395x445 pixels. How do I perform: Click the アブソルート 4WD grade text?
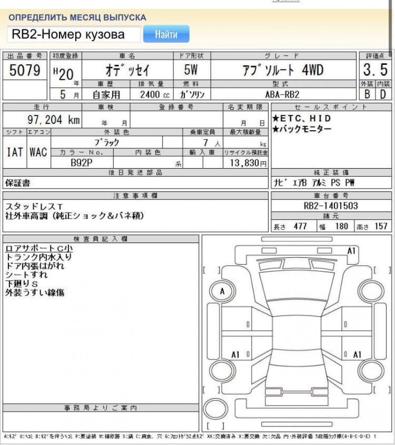coord(283,70)
